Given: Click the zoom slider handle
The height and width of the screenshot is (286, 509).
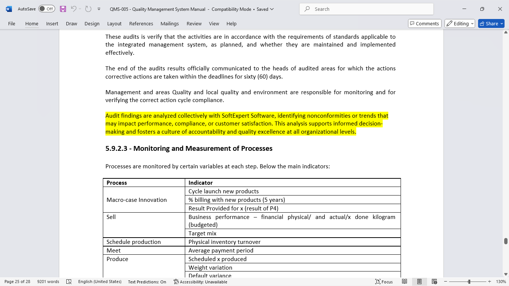Looking at the screenshot, I should click(469, 282).
